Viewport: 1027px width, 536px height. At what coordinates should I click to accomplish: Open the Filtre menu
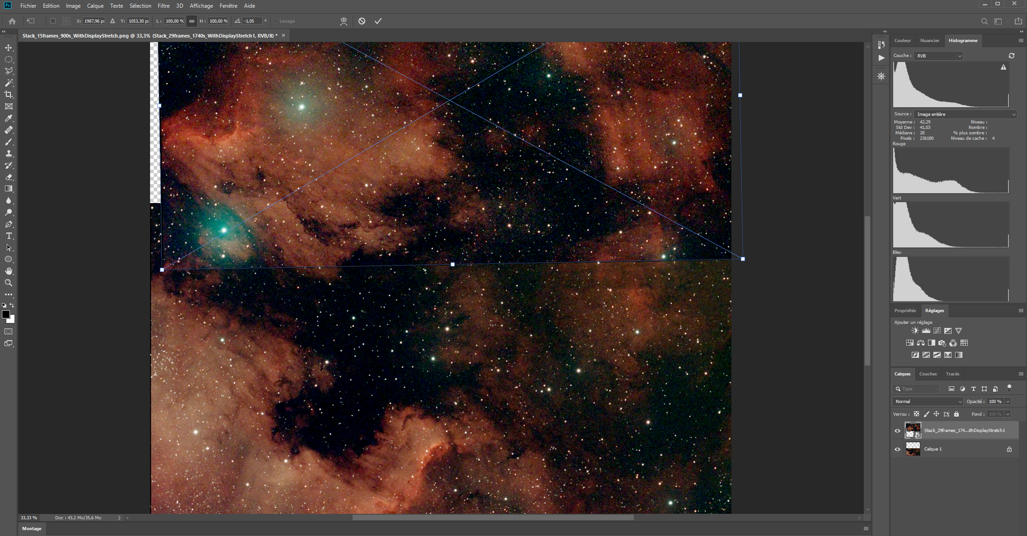164,6
